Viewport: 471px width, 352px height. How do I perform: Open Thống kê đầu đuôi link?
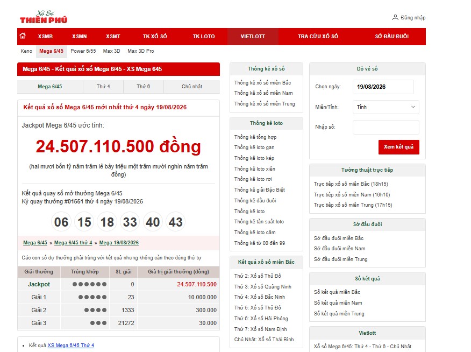pyautogui.click(x=255, y=201)
